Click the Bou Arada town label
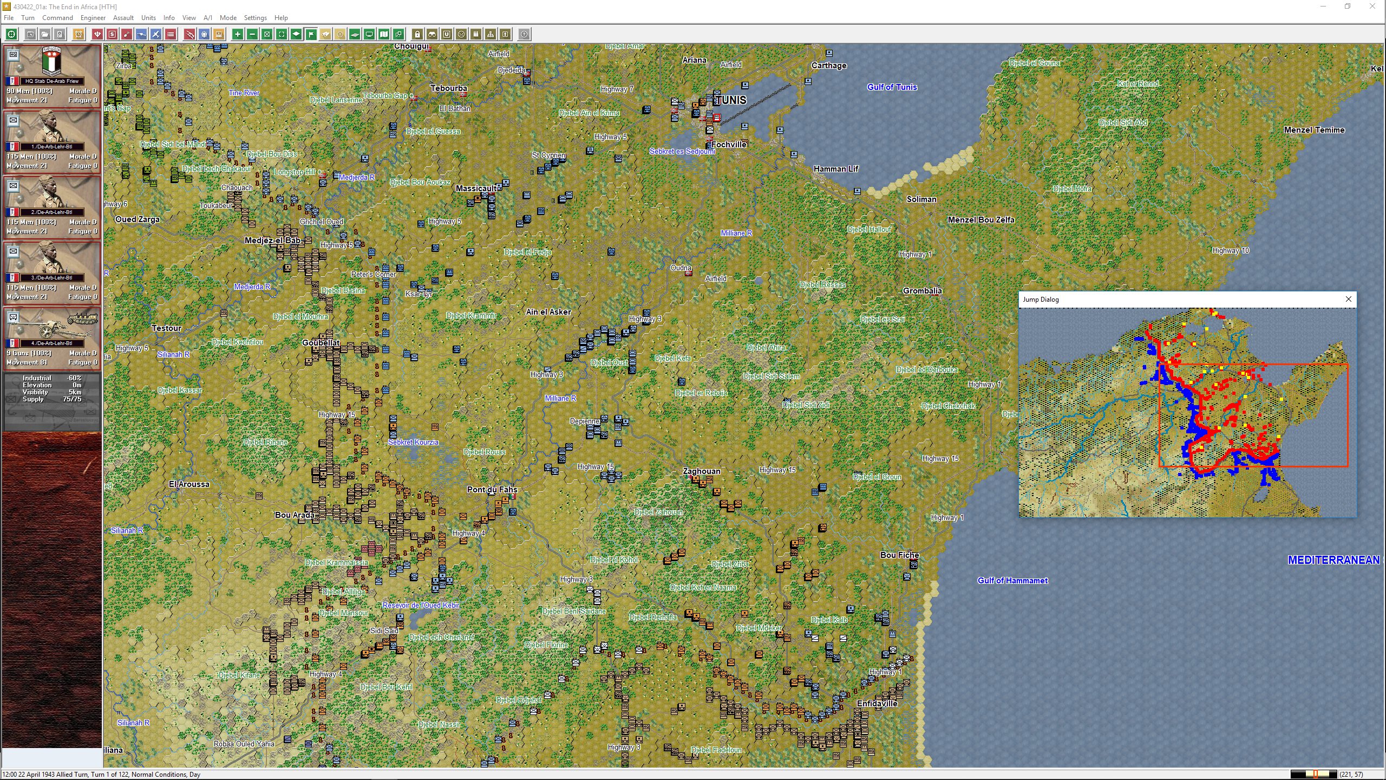The image size is (1386, 780). pyautogui.click(x=295, y=515)
